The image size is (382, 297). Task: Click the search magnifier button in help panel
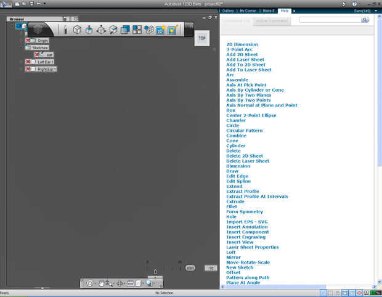pyautogui.click(x=365, y=20)
